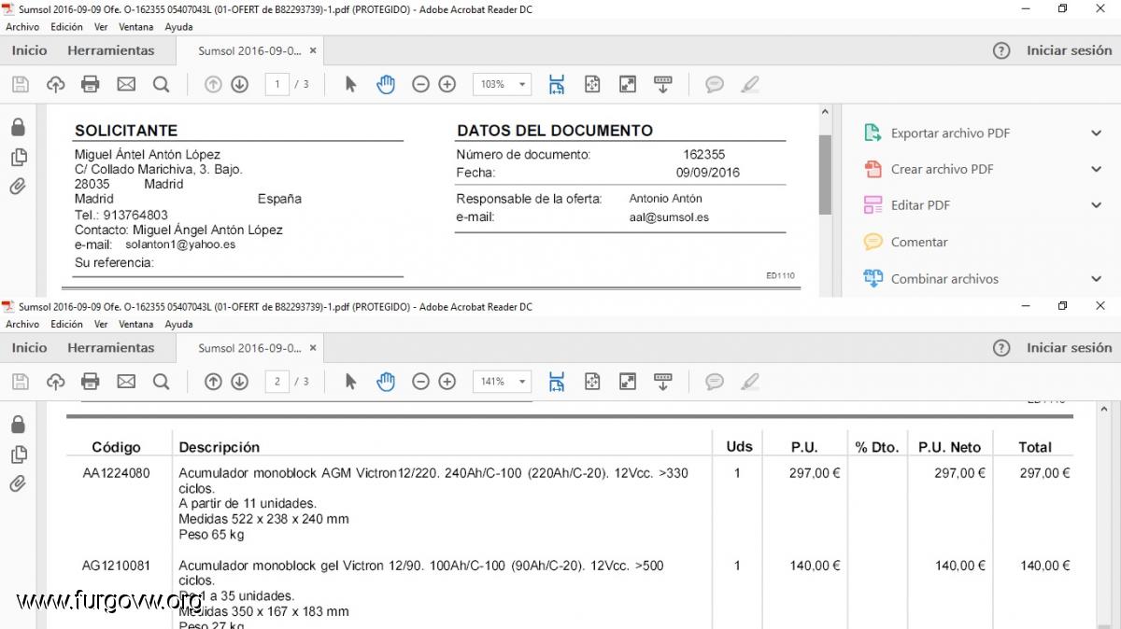Click the cloud upload icon in the page 1 window

(56, 85)
